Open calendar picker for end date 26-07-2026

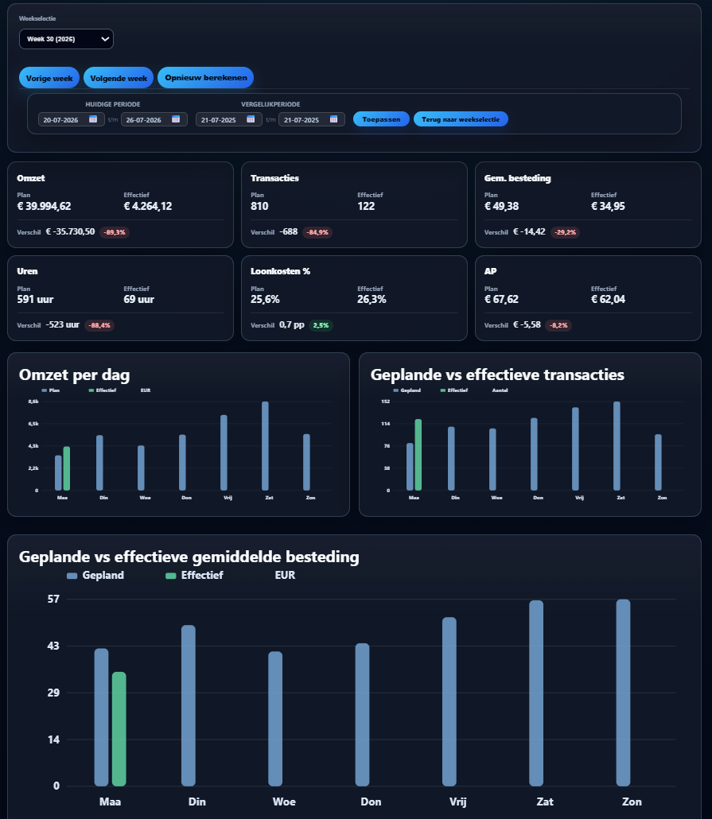[176, 119]
